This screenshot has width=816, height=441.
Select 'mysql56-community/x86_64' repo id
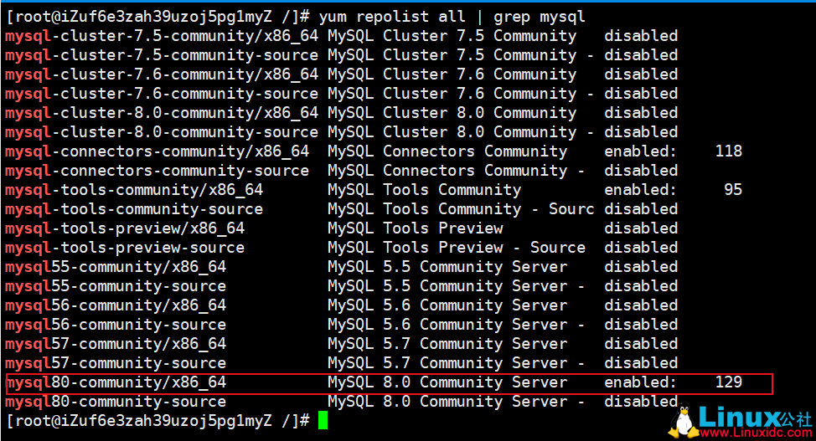click(116, 305)
